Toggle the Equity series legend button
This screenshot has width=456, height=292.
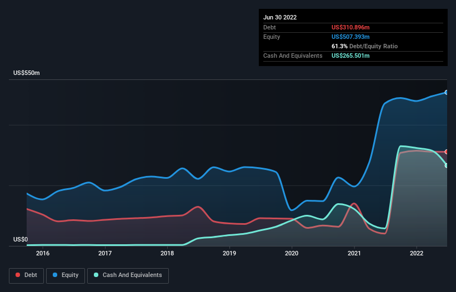pyautogui.click(x=66, y=275)
